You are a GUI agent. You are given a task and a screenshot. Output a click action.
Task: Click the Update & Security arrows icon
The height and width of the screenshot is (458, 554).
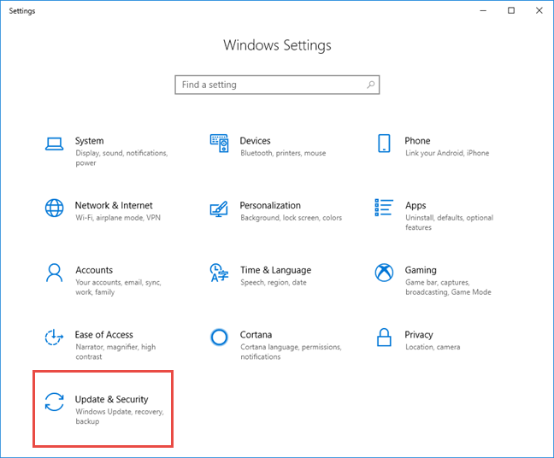55,402
